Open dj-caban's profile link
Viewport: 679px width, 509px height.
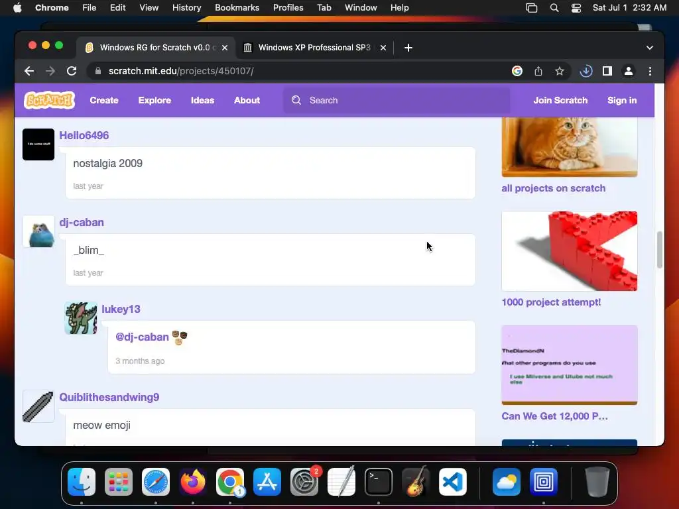click(x=82, y=223)
